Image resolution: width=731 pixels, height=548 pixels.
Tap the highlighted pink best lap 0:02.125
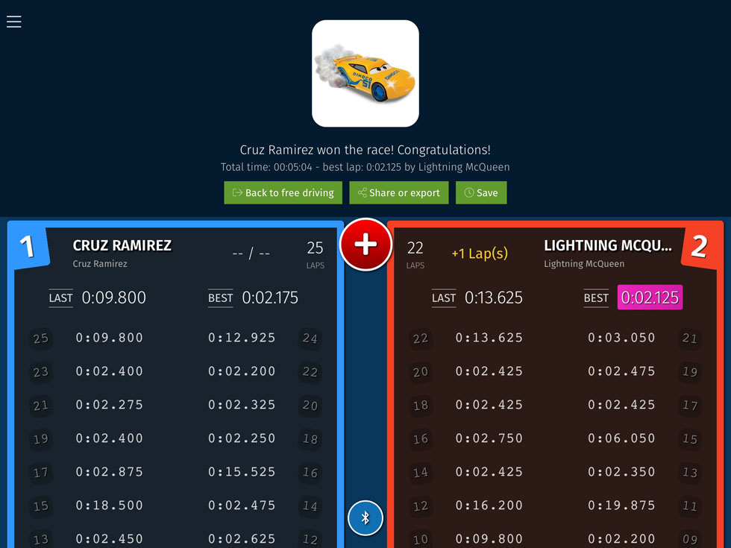click(650, 297)
